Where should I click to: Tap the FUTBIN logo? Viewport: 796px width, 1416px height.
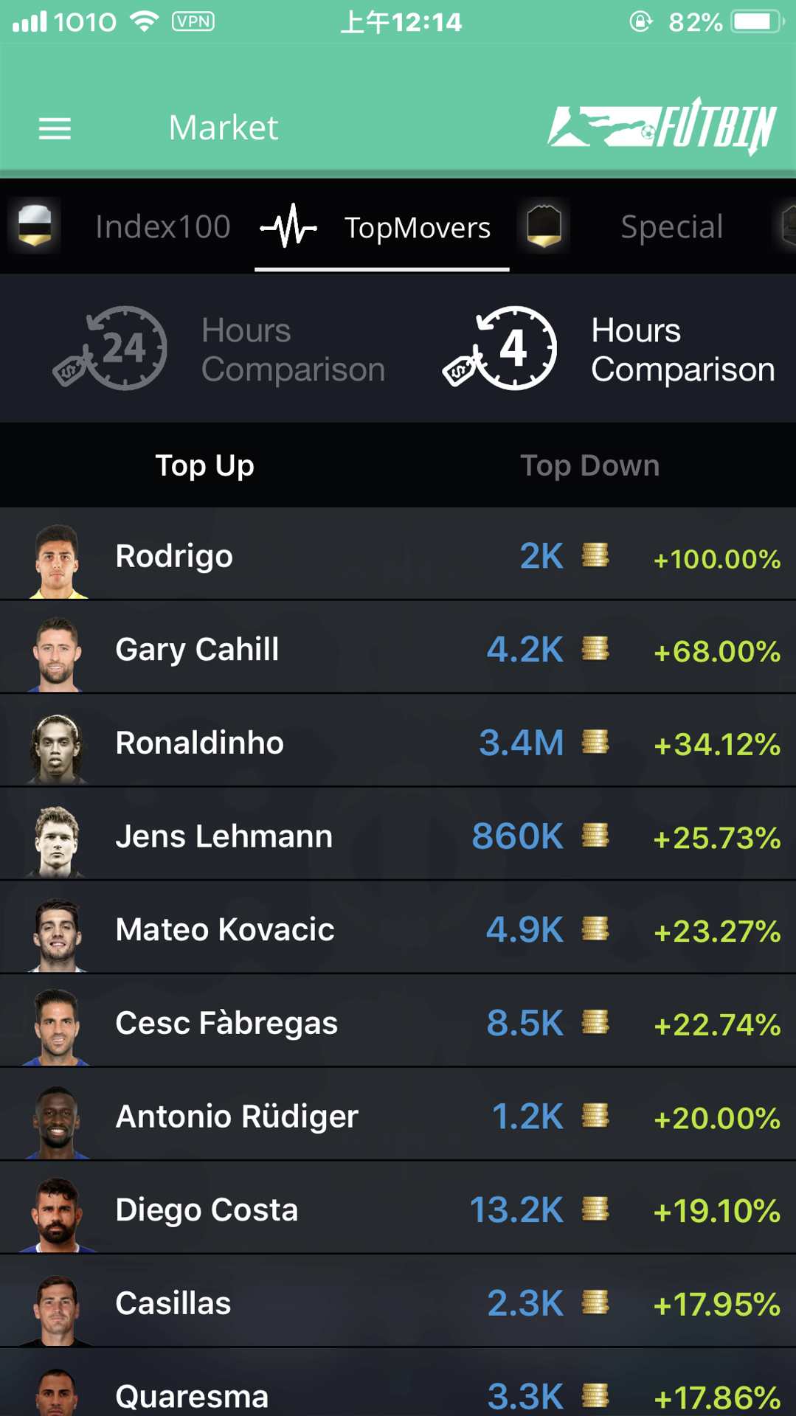pos(662,126)
